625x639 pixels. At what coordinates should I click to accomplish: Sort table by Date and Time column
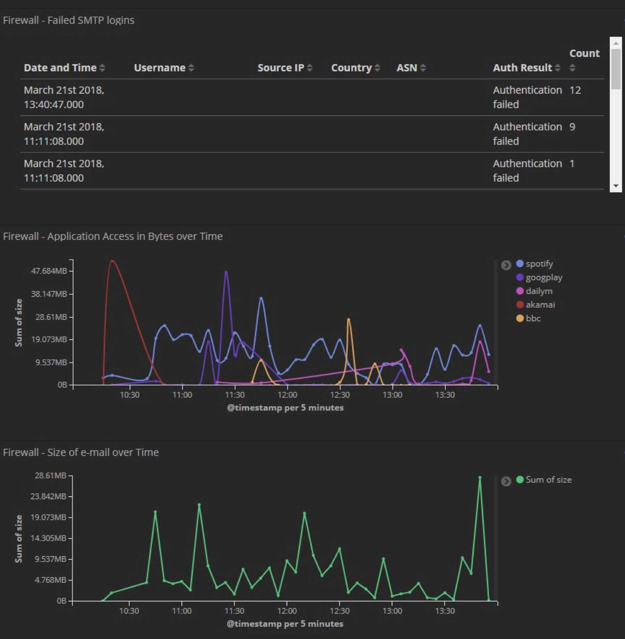click(102, 68)
